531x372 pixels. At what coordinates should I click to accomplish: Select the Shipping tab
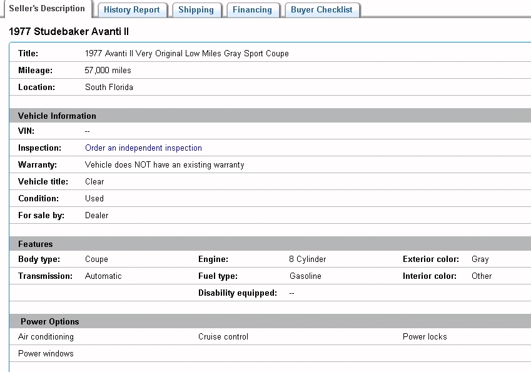point(196,10)
